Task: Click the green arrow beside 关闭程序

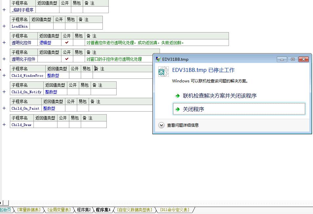Action: pos(177,109)
